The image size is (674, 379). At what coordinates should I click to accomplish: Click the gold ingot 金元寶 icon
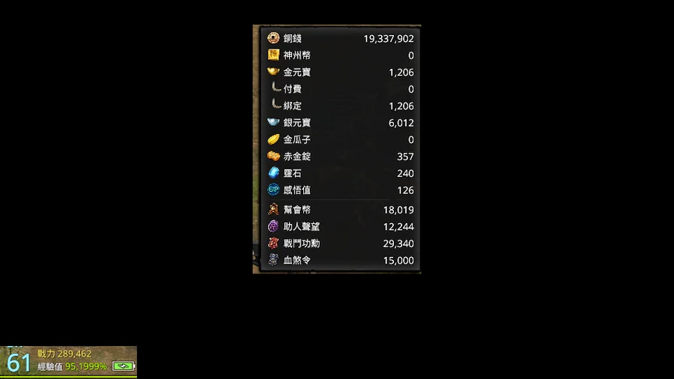pyautogui.click(x=273, y=71)
